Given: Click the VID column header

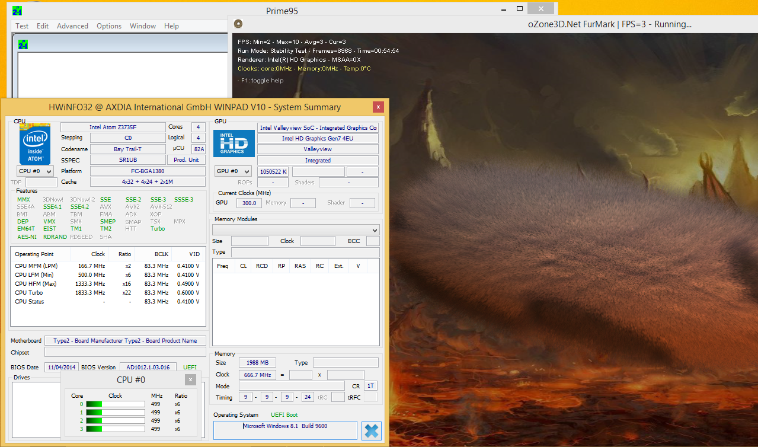Looking at the screenshot, I should click(x=188, y=254).
